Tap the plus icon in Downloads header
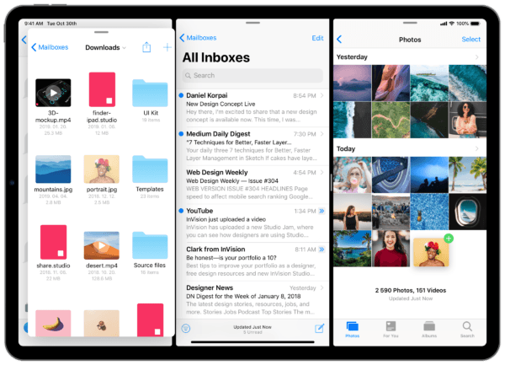 click(167, 47)
